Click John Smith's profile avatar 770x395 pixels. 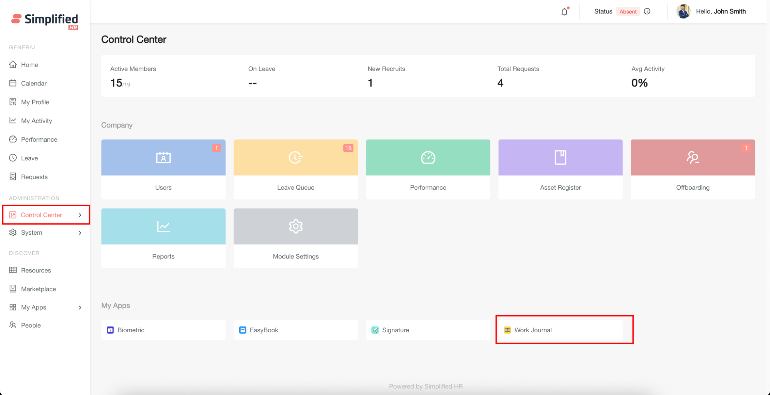tap(683, 12)
